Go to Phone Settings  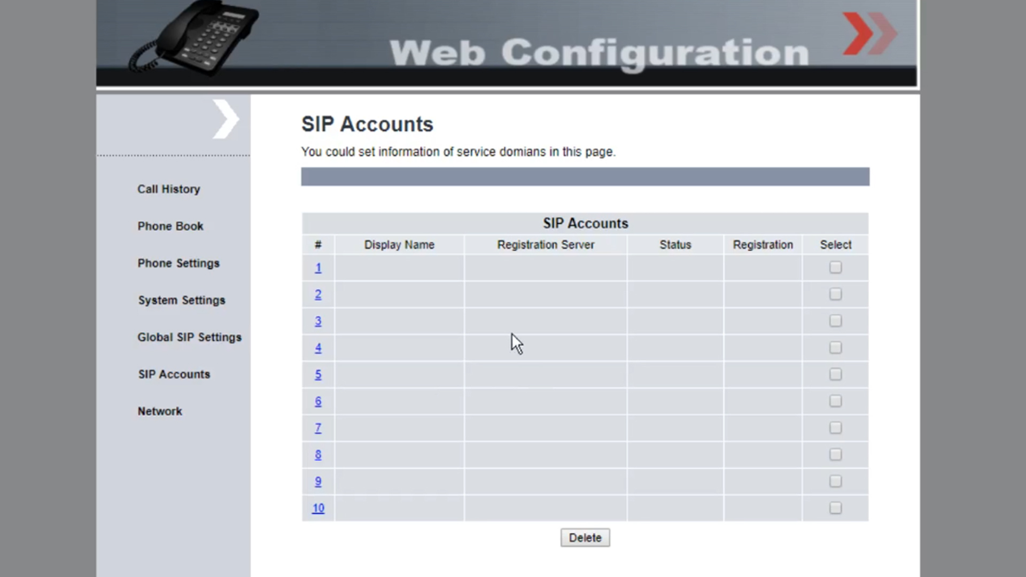pyautogui.click(x=178, y=263)
